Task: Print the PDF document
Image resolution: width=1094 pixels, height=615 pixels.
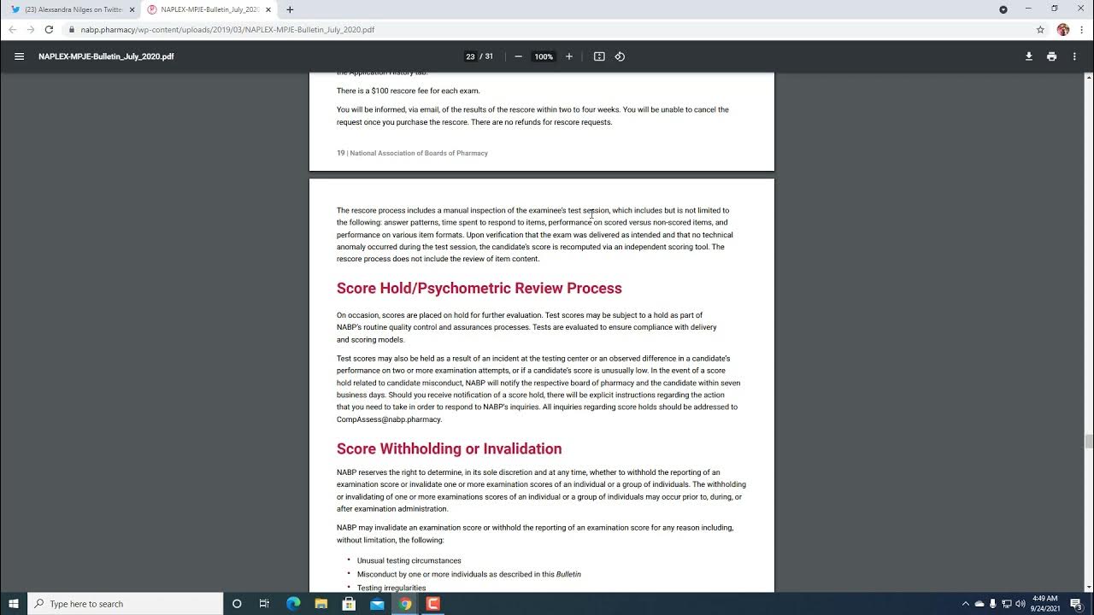Action: [x=1051, y=56]
